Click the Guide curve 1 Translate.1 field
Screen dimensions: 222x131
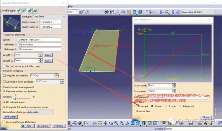[50, 22]
